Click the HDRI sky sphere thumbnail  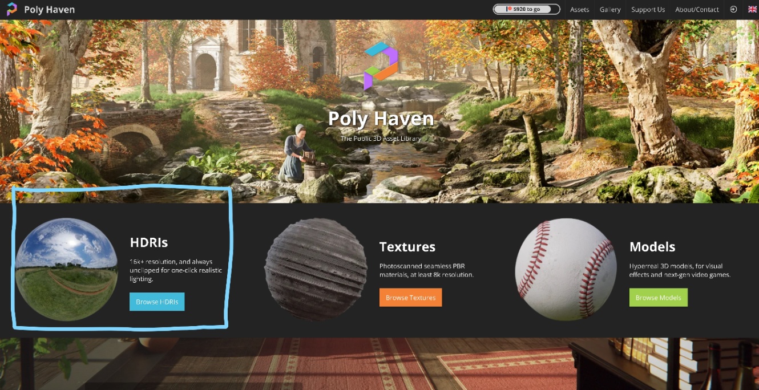(66, 269)
